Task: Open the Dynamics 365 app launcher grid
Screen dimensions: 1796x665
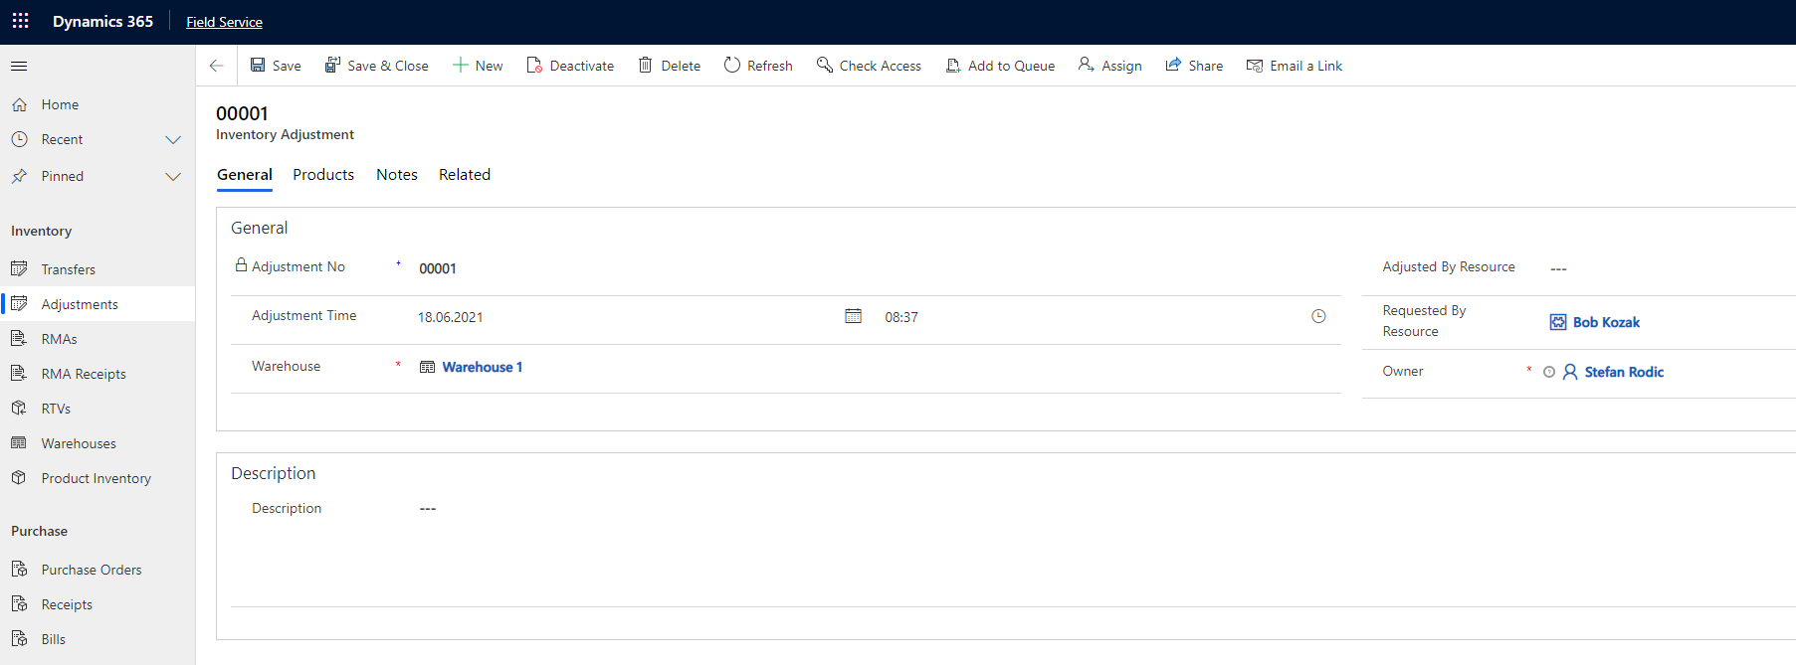Action: 20,21
